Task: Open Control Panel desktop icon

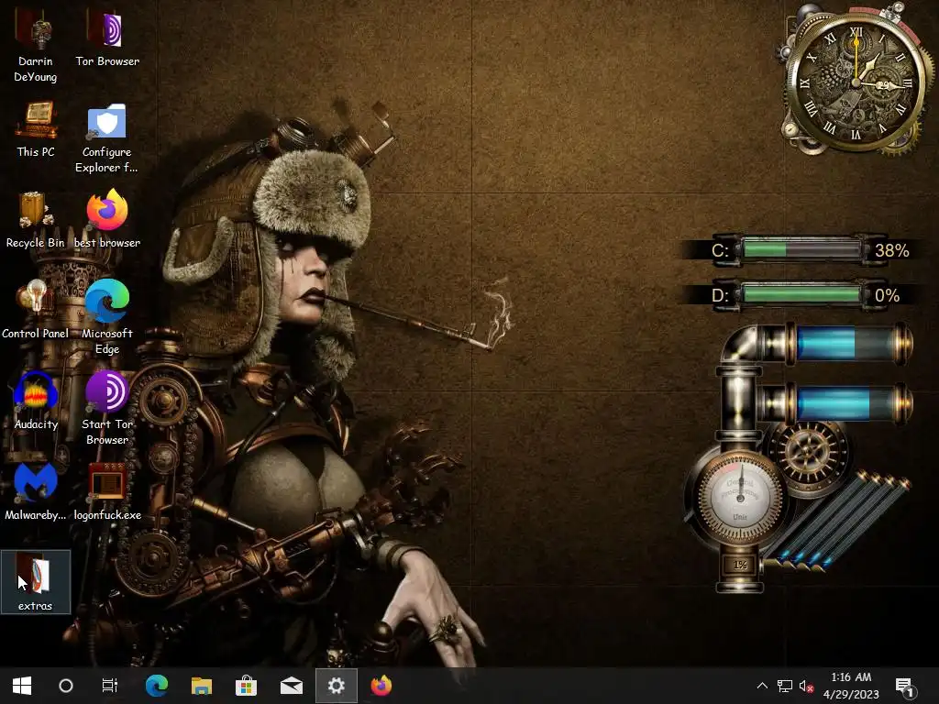Action: click(36, 310)
